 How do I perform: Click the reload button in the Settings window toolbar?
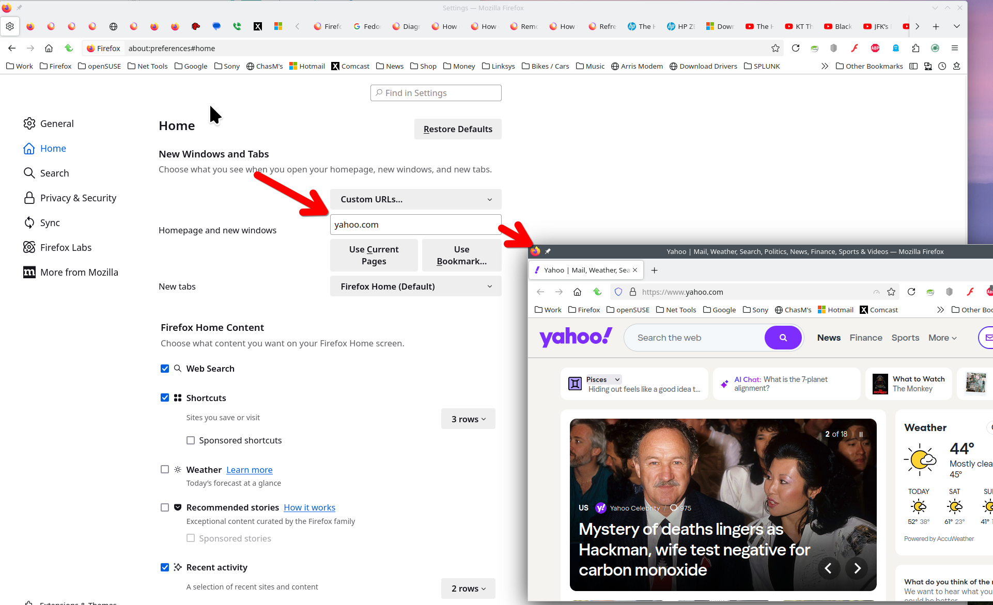point(796,48)
